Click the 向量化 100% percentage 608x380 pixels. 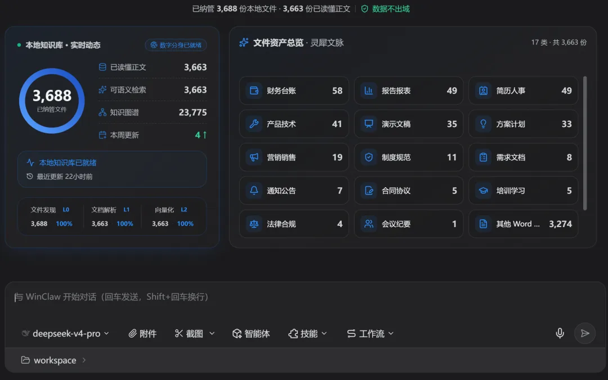(x=185, y=224)
